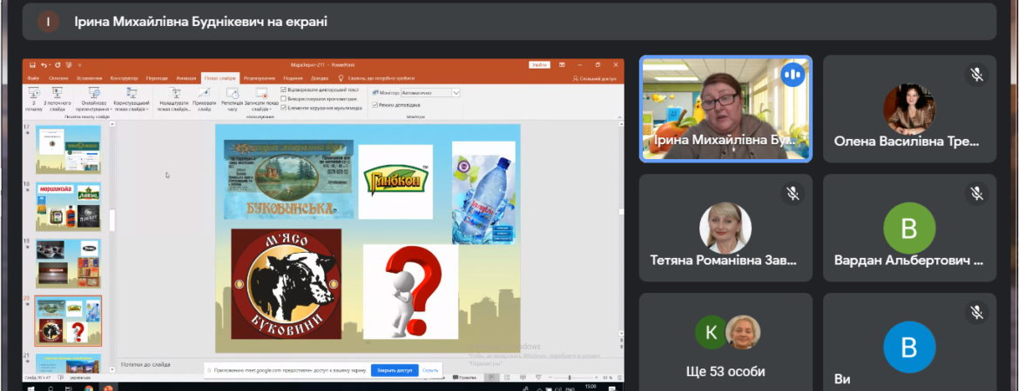The image size is (1019, 391).
Task: Click blue Stop sharing button
Action: (395, 370)
